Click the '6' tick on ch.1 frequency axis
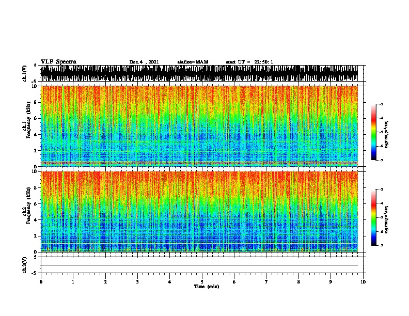Screen dimensions: 409x316 pos(36,118)
